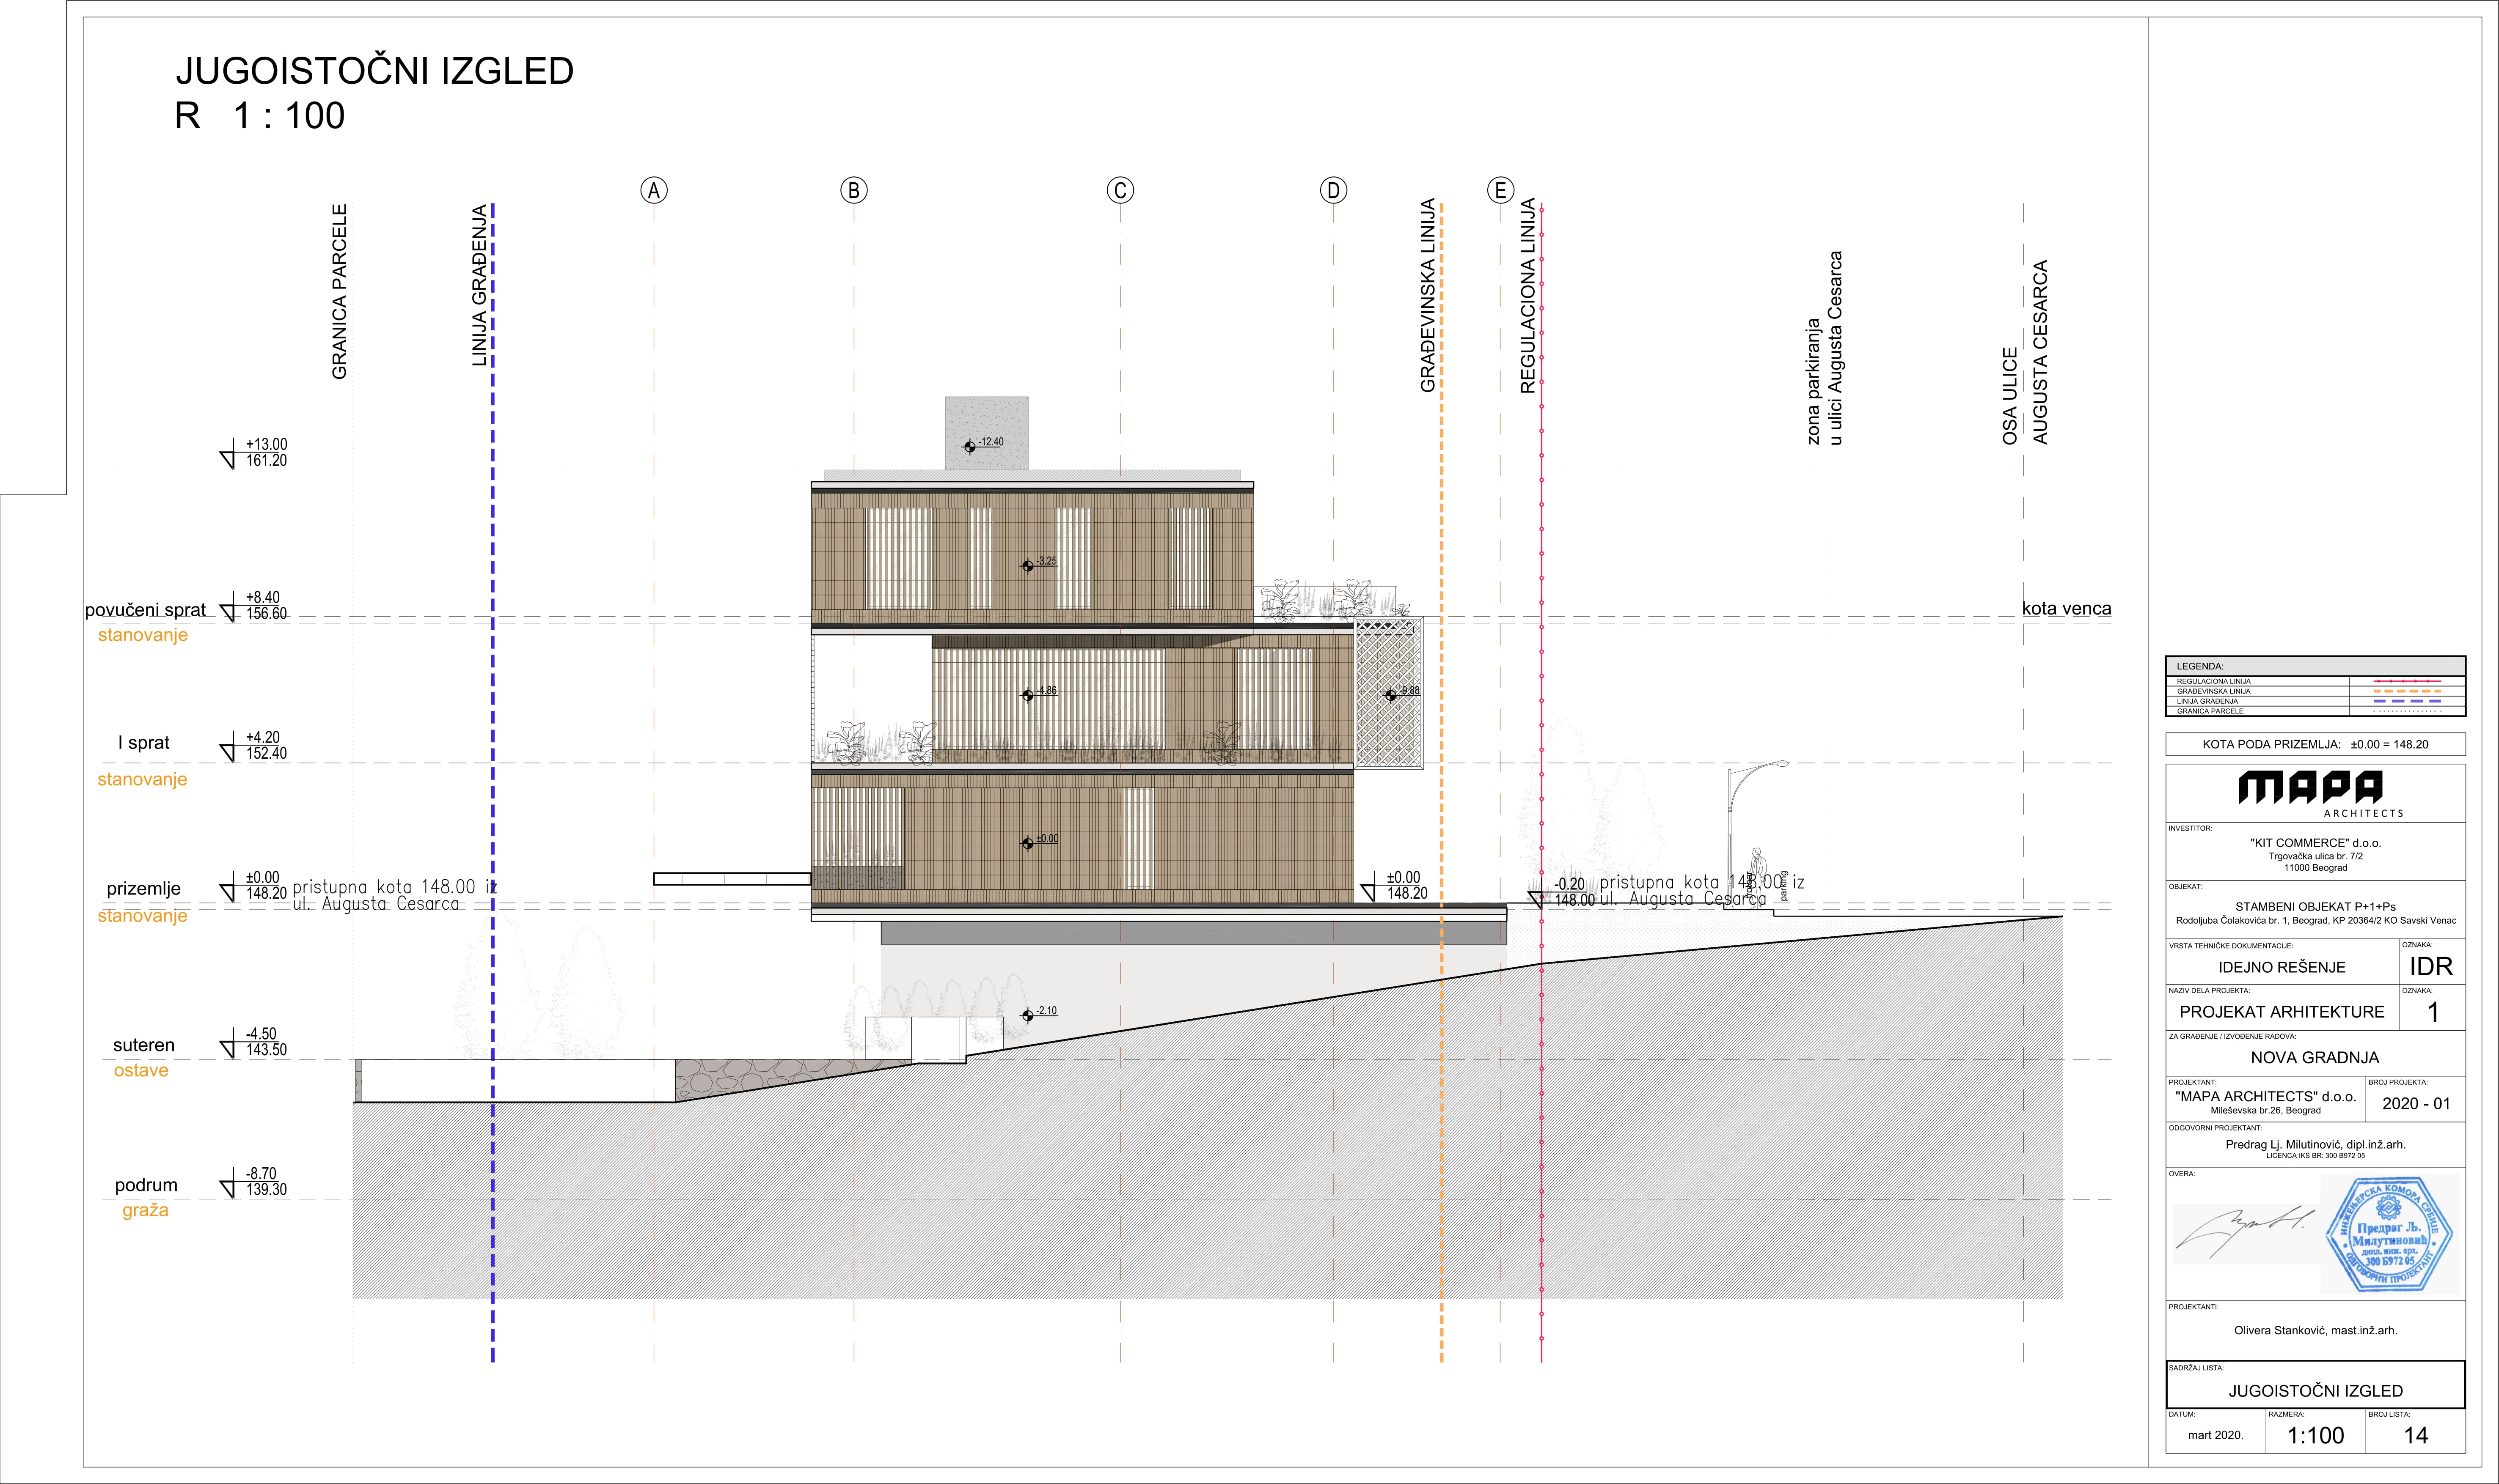Click the 'I sprat' level label
This screenshot has width=2499, height=1484.
pyautogui.click(x=144, y=743)
